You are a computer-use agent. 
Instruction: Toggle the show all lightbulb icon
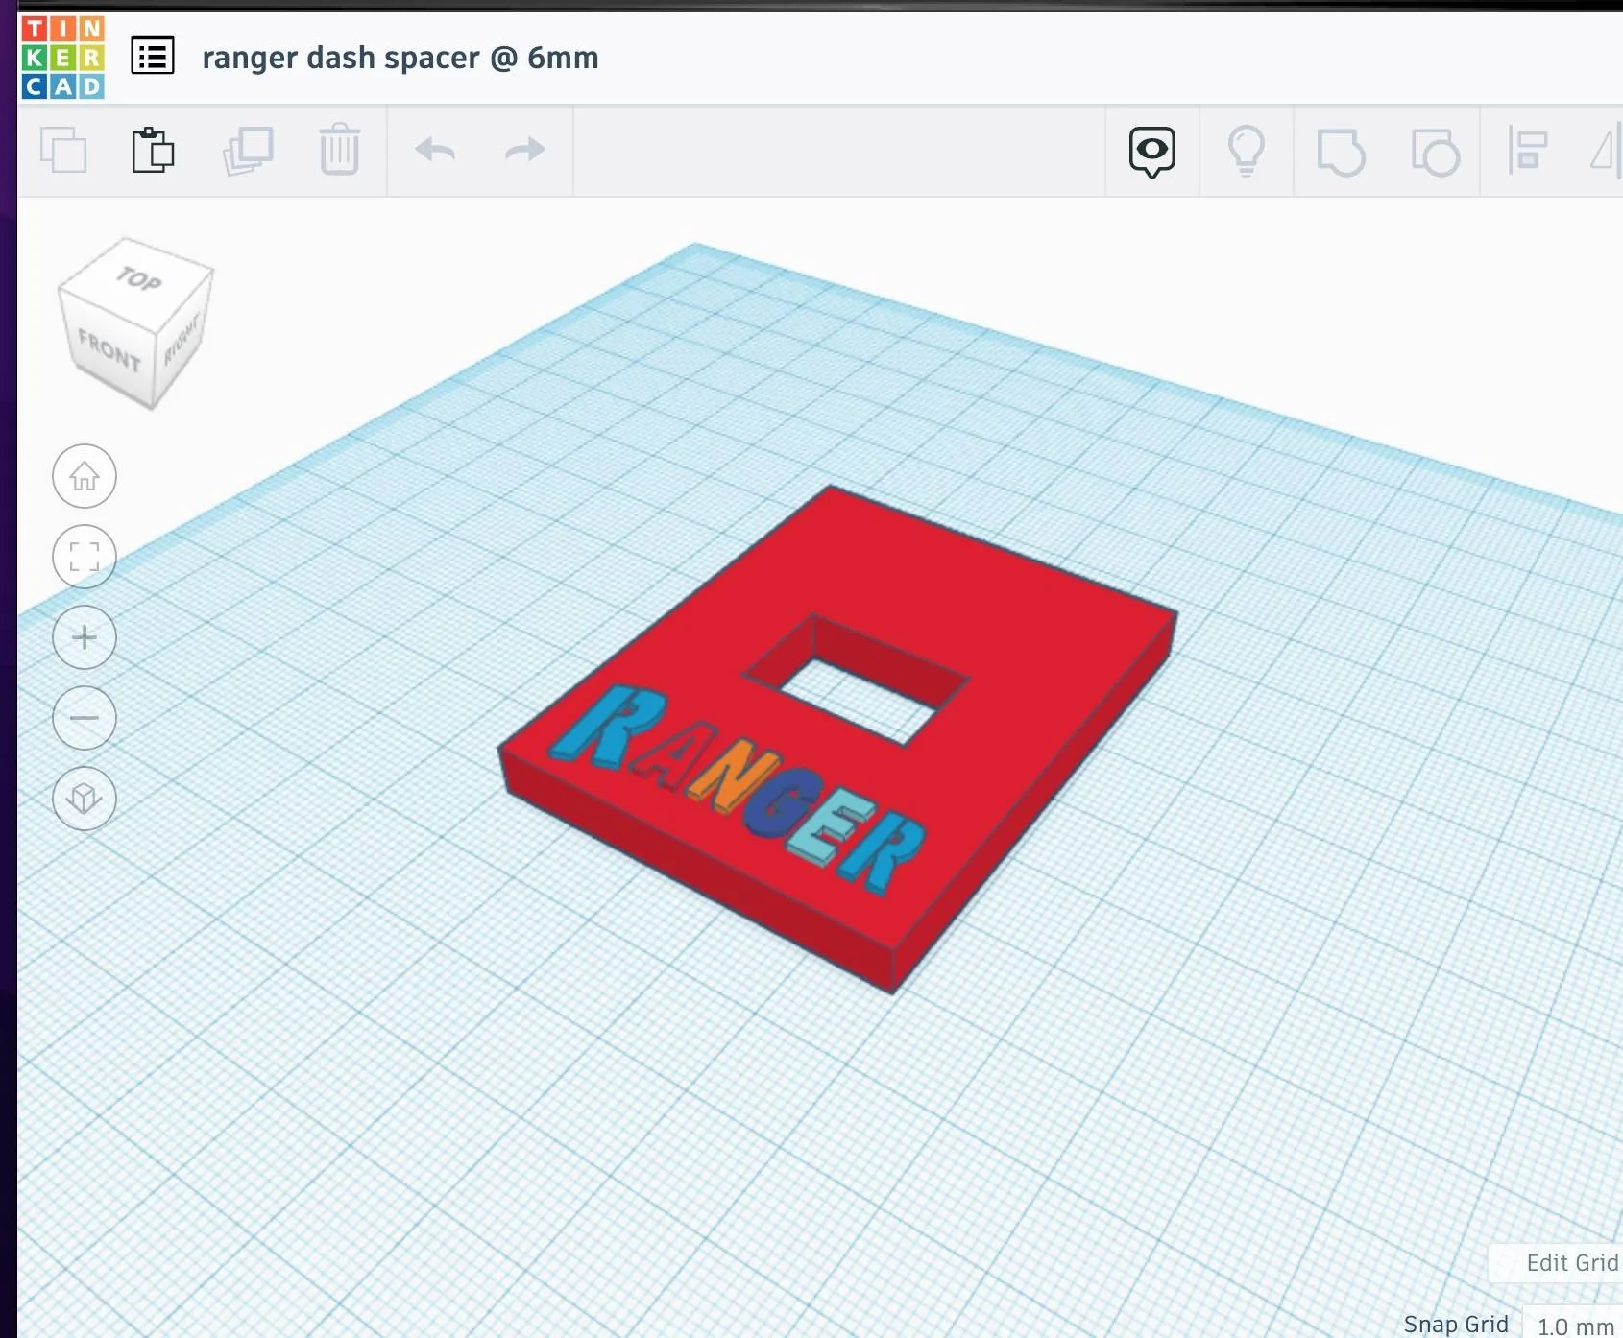point(1246,152)
